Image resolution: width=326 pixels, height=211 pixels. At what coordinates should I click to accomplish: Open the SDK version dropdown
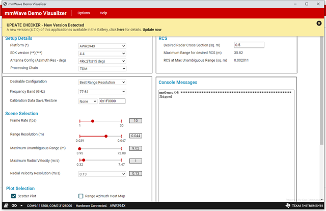[102, 54]
